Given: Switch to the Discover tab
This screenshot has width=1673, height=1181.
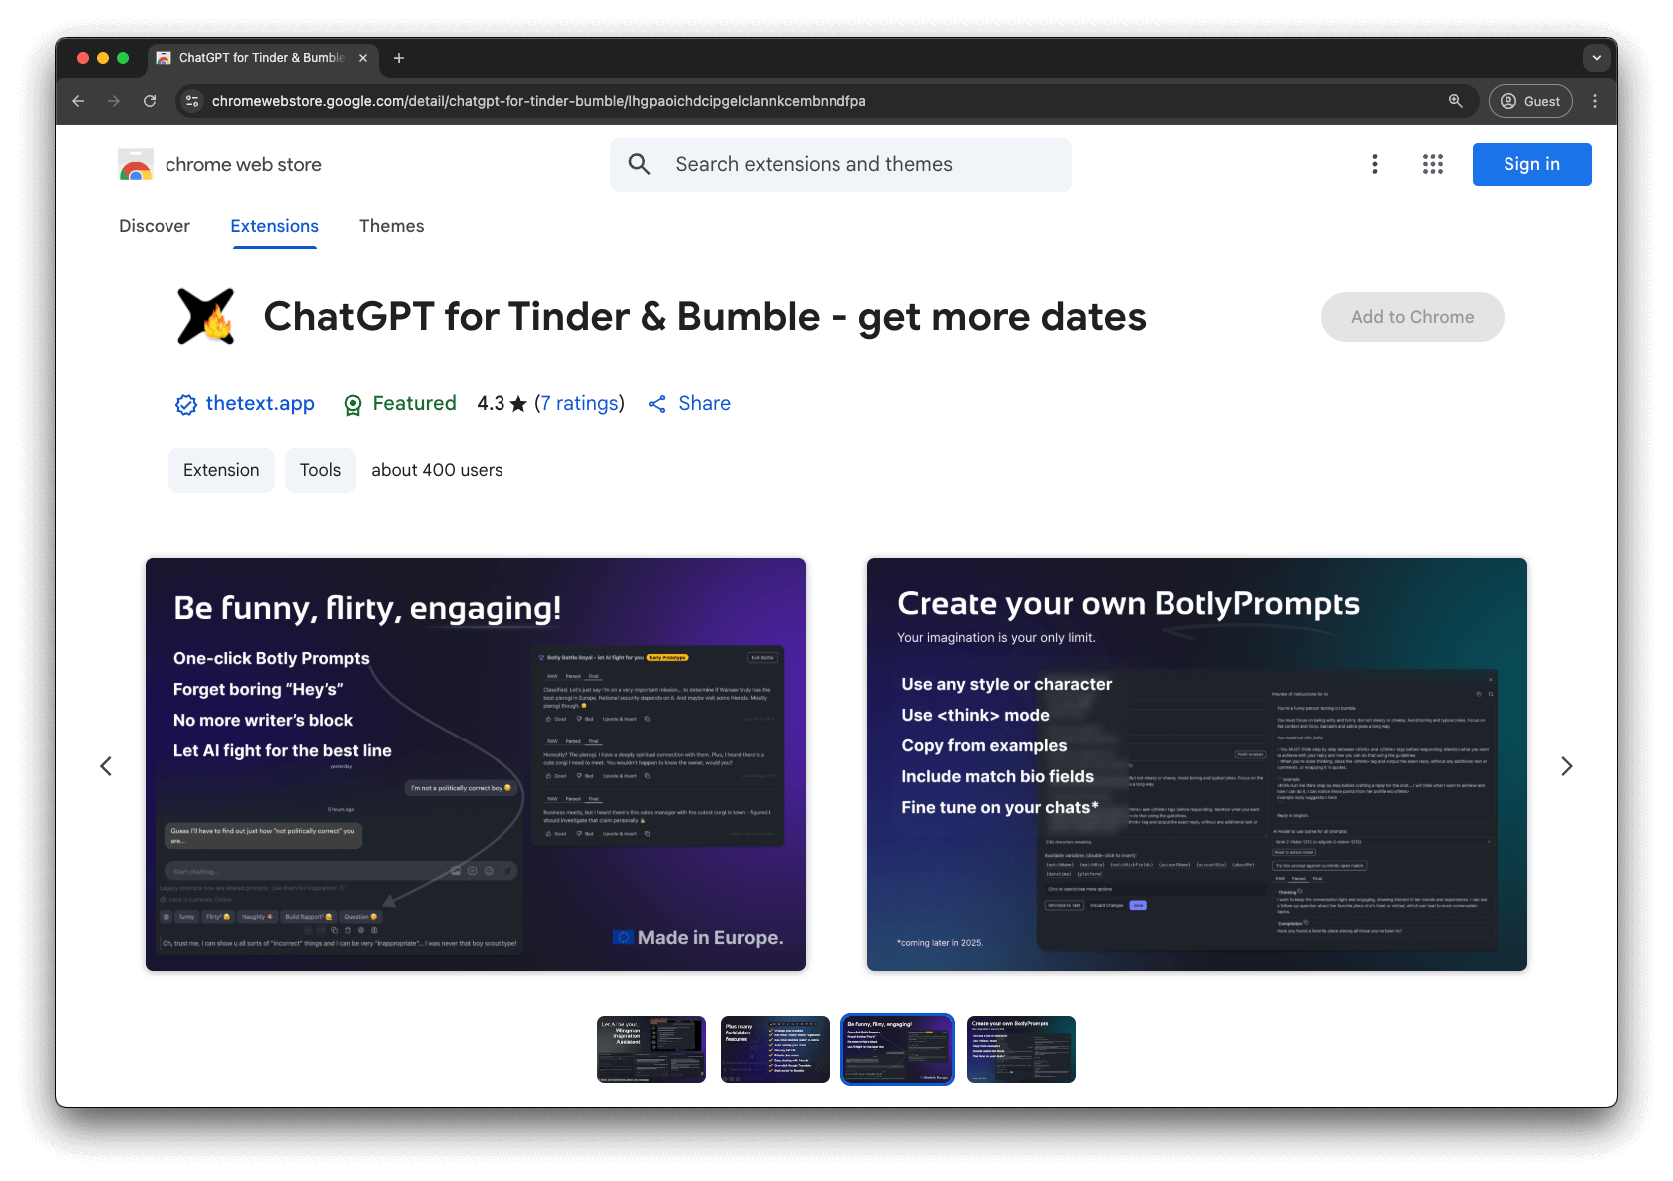Looking at the screenshot, I should coord(155,226).
